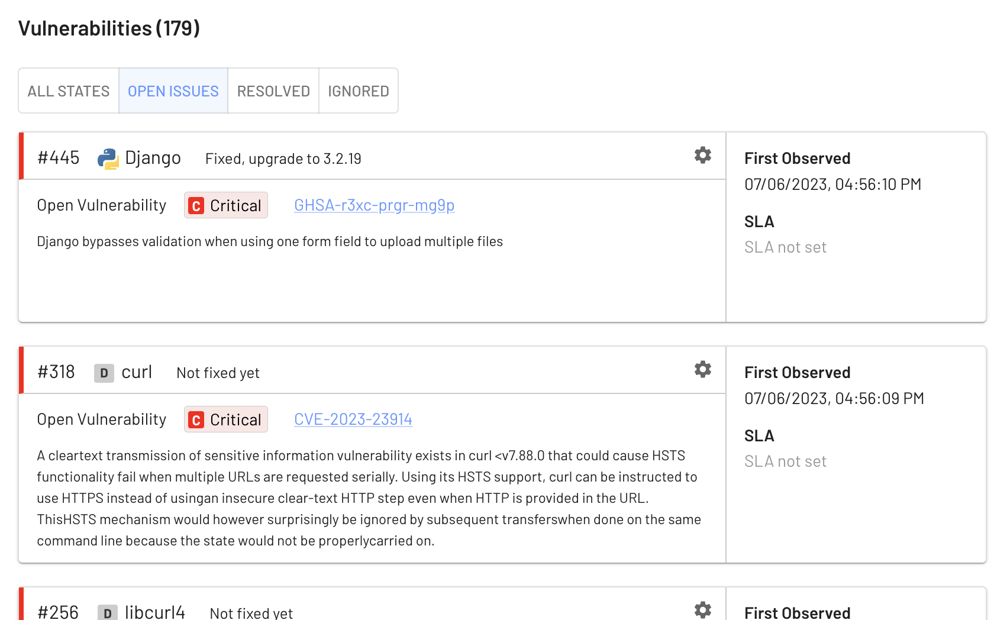Click the Python logo icon next to Django
Viewport: 1007px width, 620px height.
coord(108,159)
